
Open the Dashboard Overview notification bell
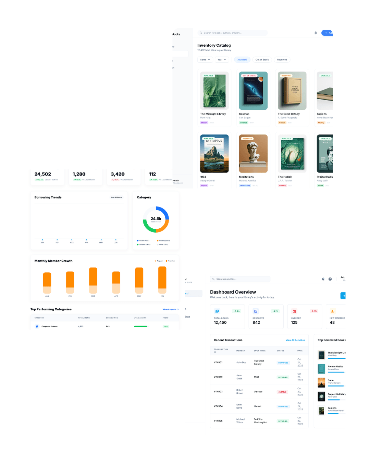click(x=323, y=279)
